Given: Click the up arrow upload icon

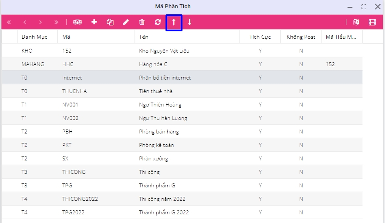Looking at the screenshot, I should pos(174,22).
